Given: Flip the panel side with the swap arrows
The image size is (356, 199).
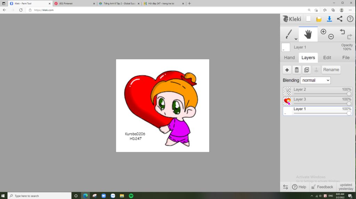Looking at the screenshot, I should (285, 187).
